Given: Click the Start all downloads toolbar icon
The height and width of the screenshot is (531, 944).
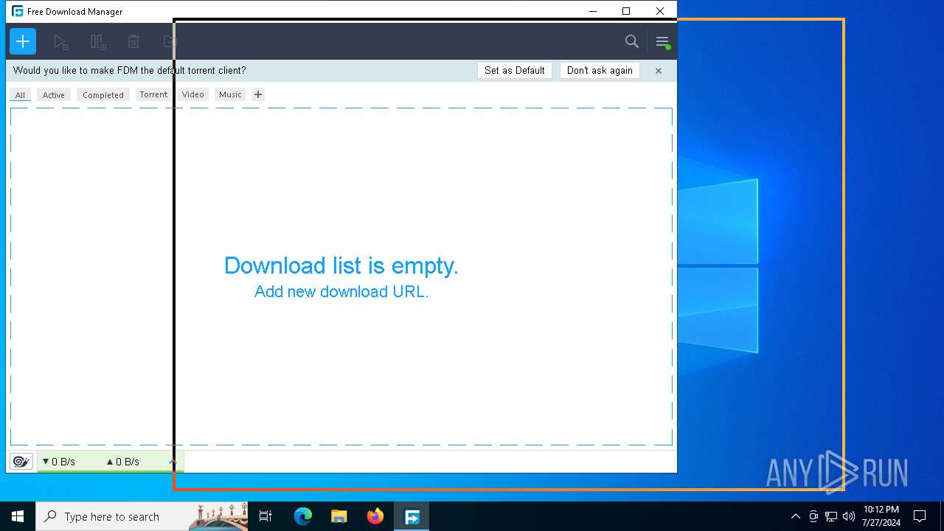Looking at the screenshot, I should point(61,42).
